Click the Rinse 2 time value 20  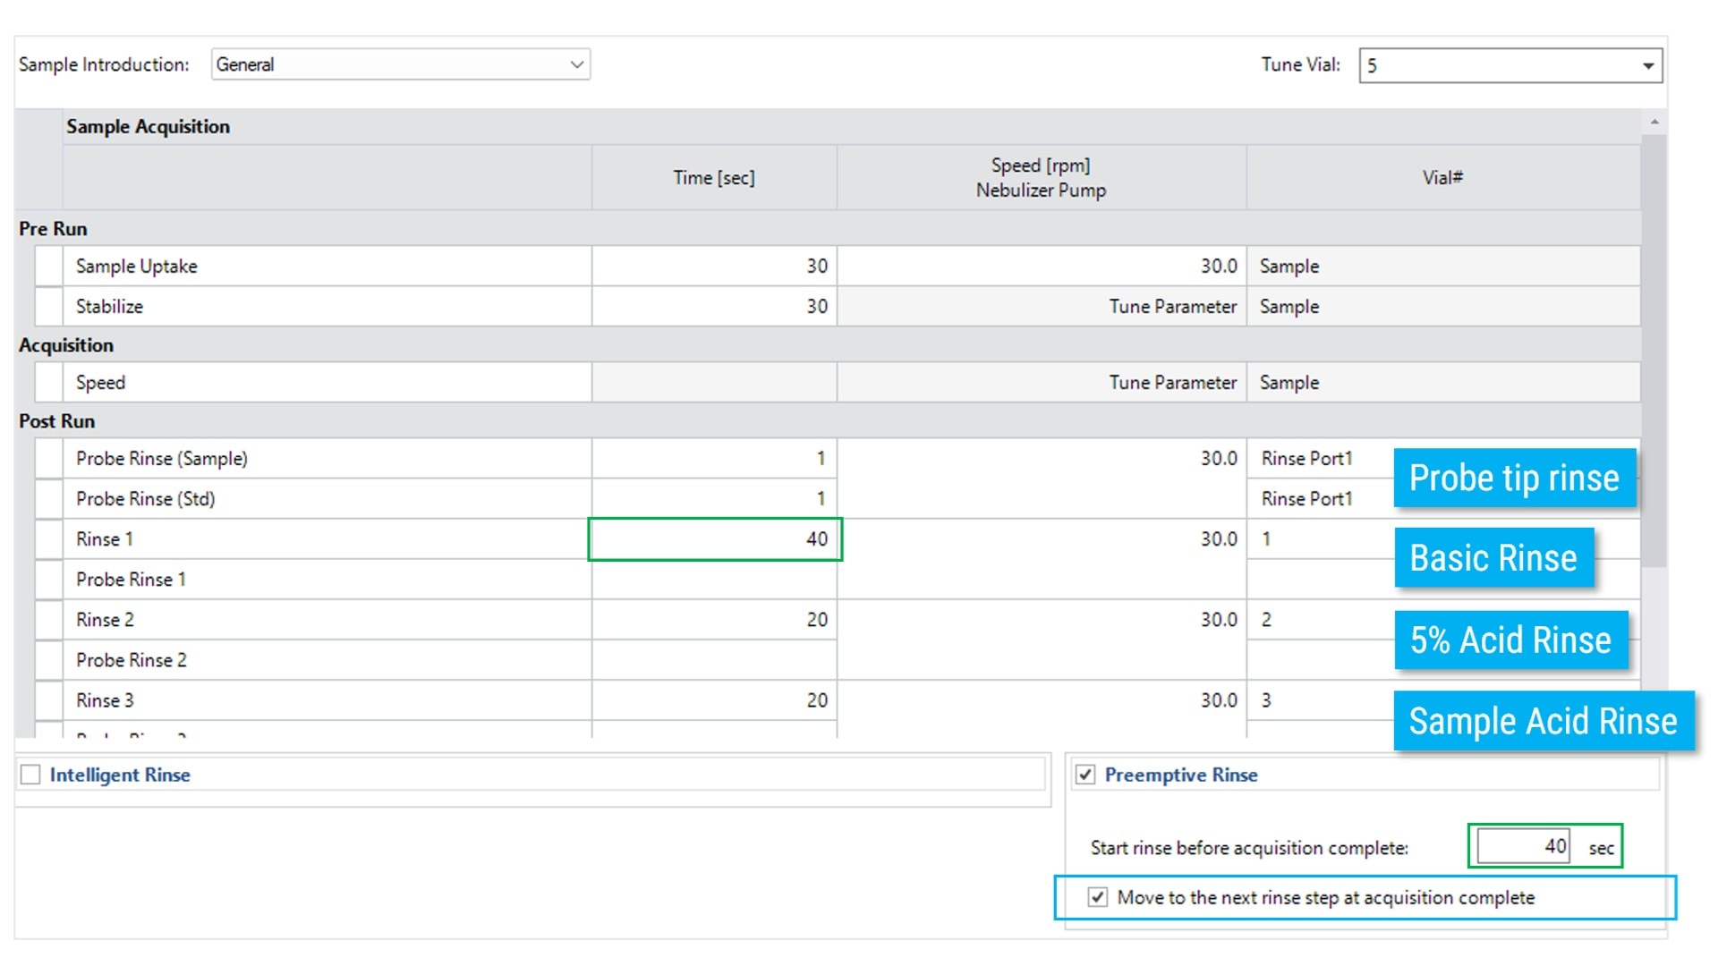pos(715,620)
